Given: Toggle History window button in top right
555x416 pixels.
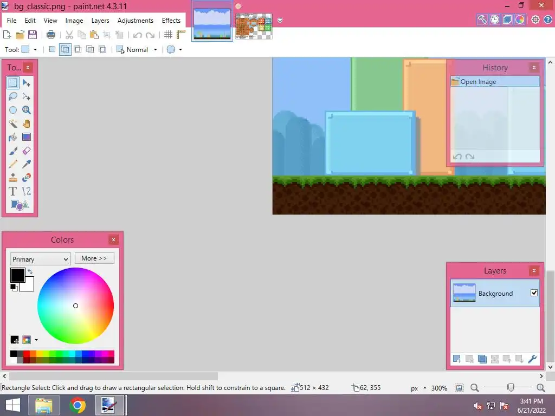Looking at the screenshot, I should pos(495,20).
